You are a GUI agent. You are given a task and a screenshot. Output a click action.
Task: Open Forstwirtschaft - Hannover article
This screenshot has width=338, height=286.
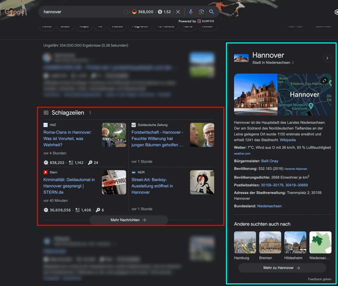157,138
